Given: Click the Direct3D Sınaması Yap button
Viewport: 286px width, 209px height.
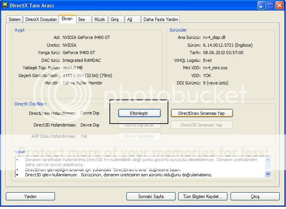Looking at the screenshot, I should click(202, 125).
